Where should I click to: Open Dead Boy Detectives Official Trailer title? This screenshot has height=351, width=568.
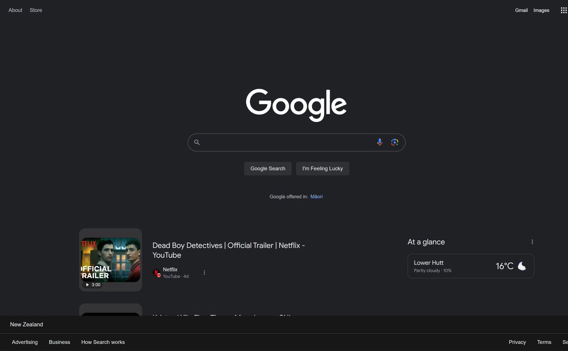tap(229, 250)
